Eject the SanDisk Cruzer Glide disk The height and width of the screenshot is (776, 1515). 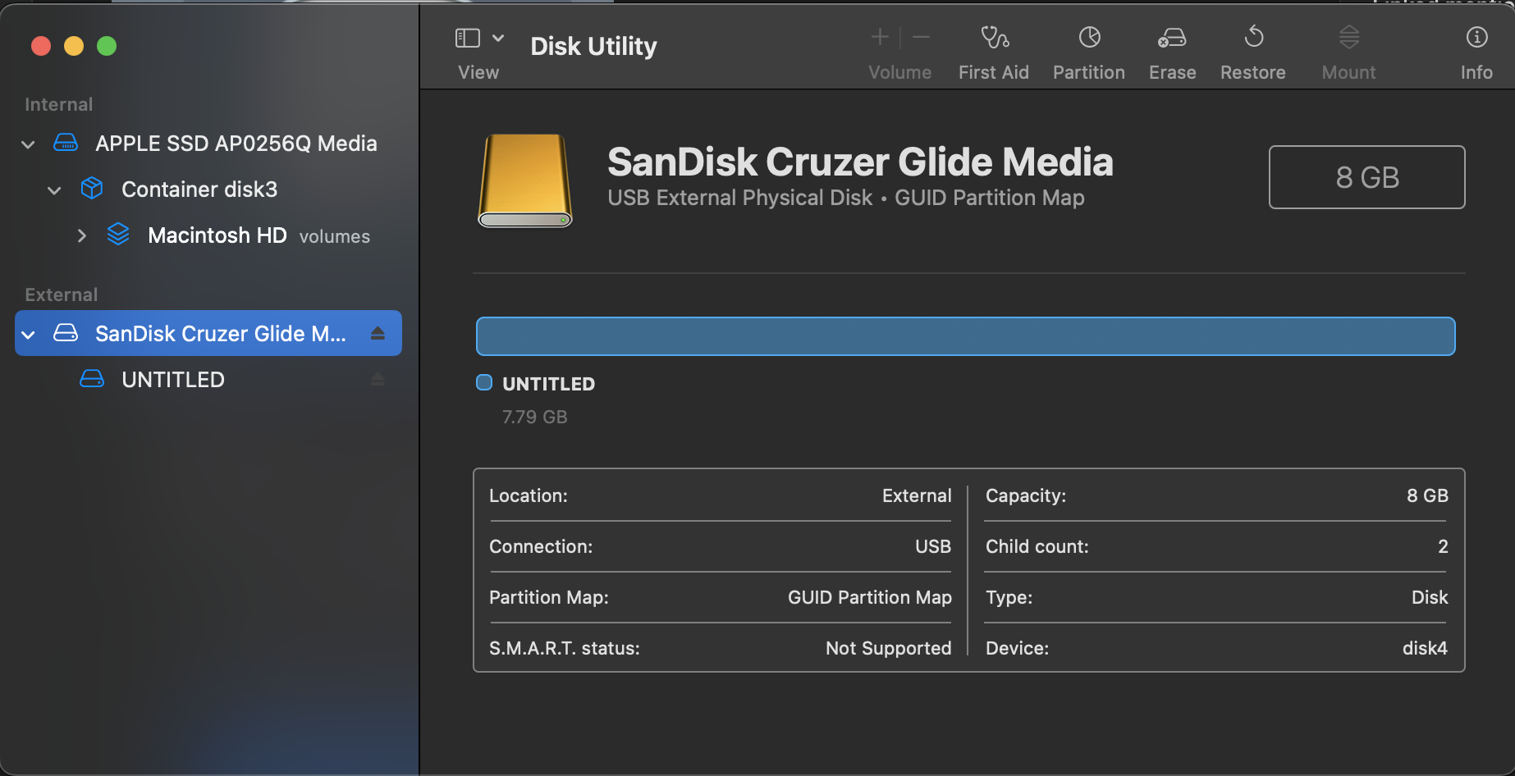(x=378, y=333)
